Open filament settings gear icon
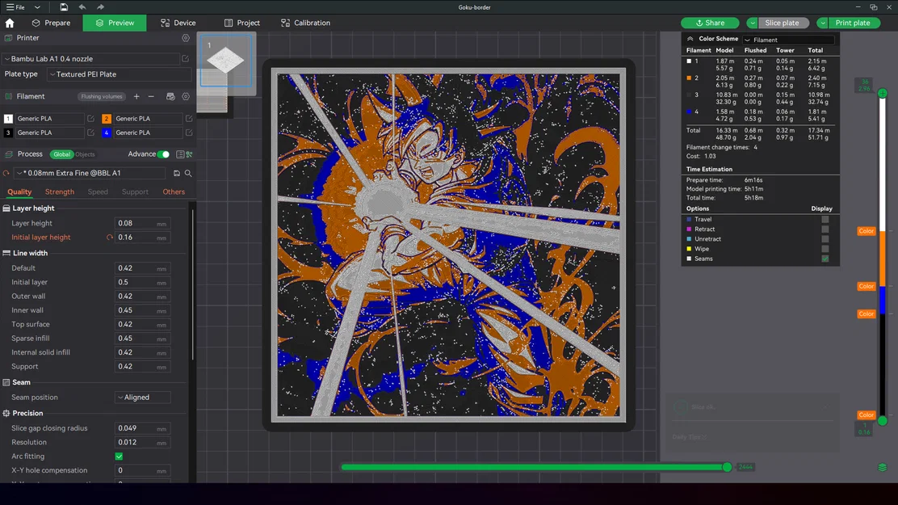This screenshot has height=505, width=898. (x=186, y=96)
